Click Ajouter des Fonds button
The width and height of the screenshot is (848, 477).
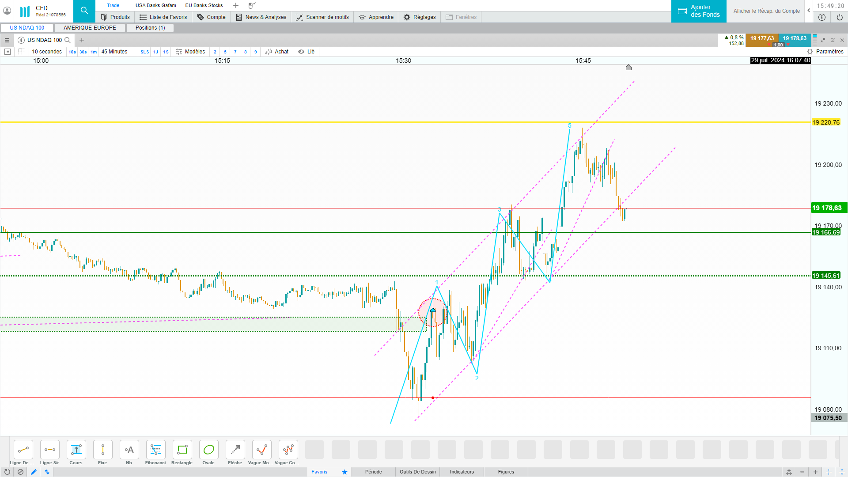[x=699, y=11]
